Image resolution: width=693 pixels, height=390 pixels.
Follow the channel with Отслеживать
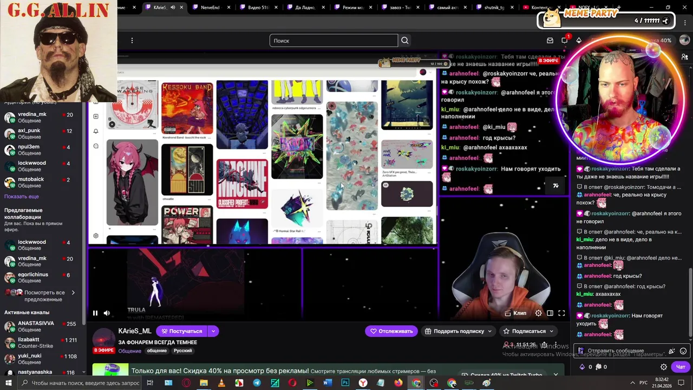click(391, 331)
